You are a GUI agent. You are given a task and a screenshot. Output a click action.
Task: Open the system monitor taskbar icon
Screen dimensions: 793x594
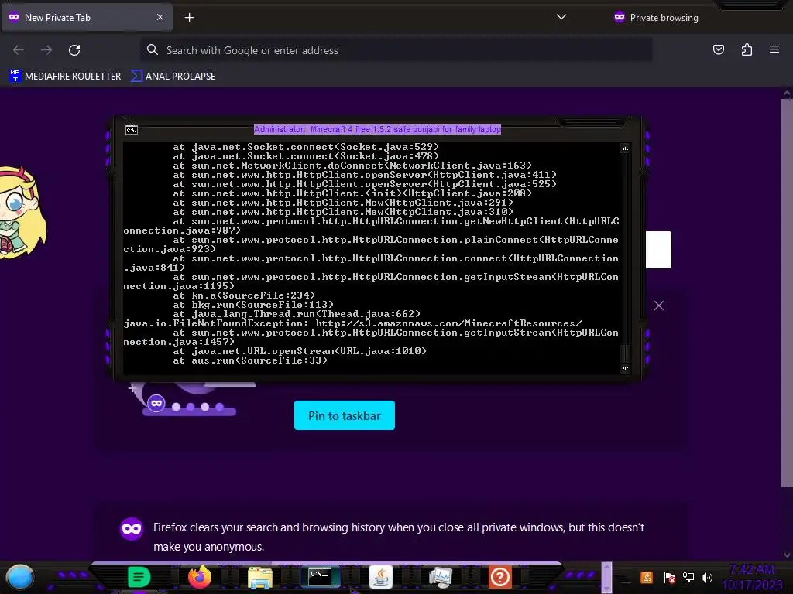pyautogui.click(x=441, y=577)
